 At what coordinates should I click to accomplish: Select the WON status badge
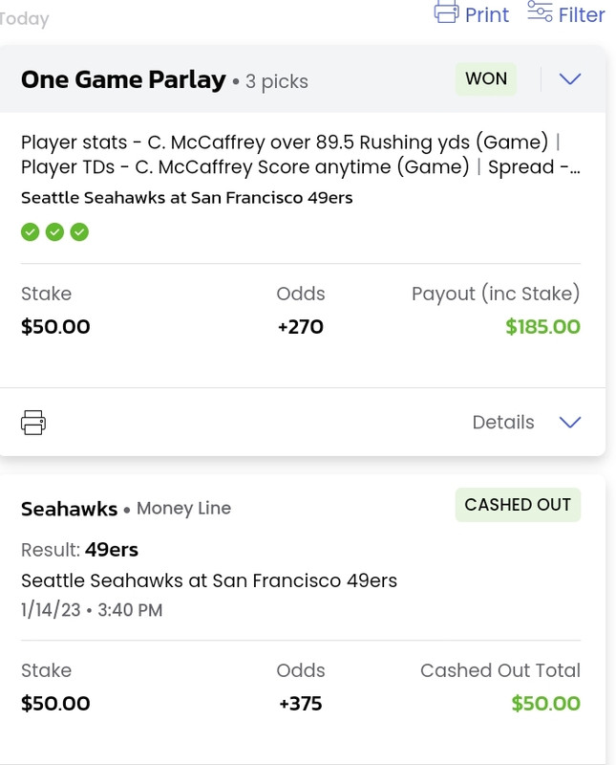pyautogui.click(x=486, y=78)
